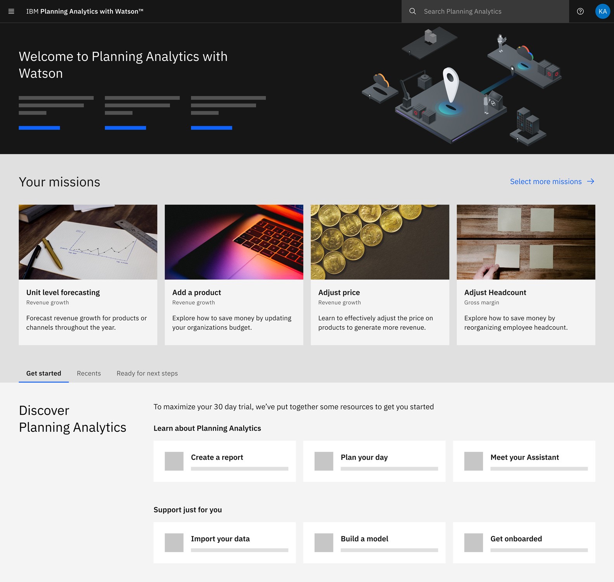Open the Unit level forecasting chart thumbnail
614x582 pixels.
tap(88, 242)
